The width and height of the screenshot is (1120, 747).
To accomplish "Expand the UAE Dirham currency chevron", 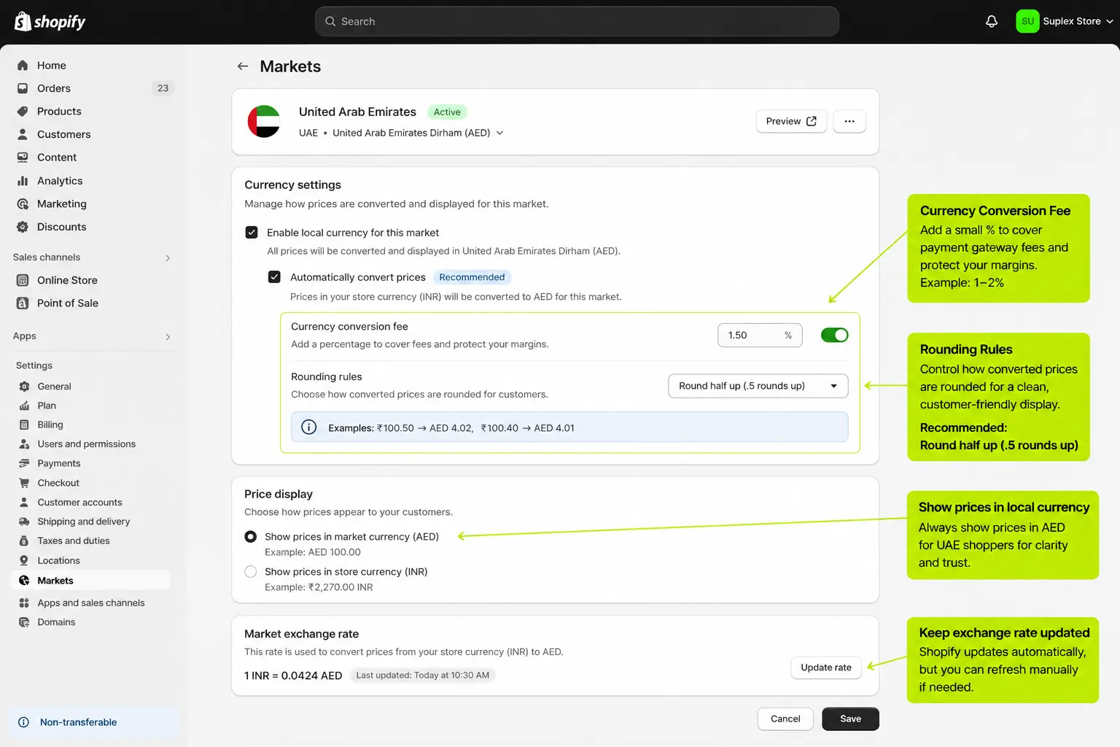I will pos(499,133).
